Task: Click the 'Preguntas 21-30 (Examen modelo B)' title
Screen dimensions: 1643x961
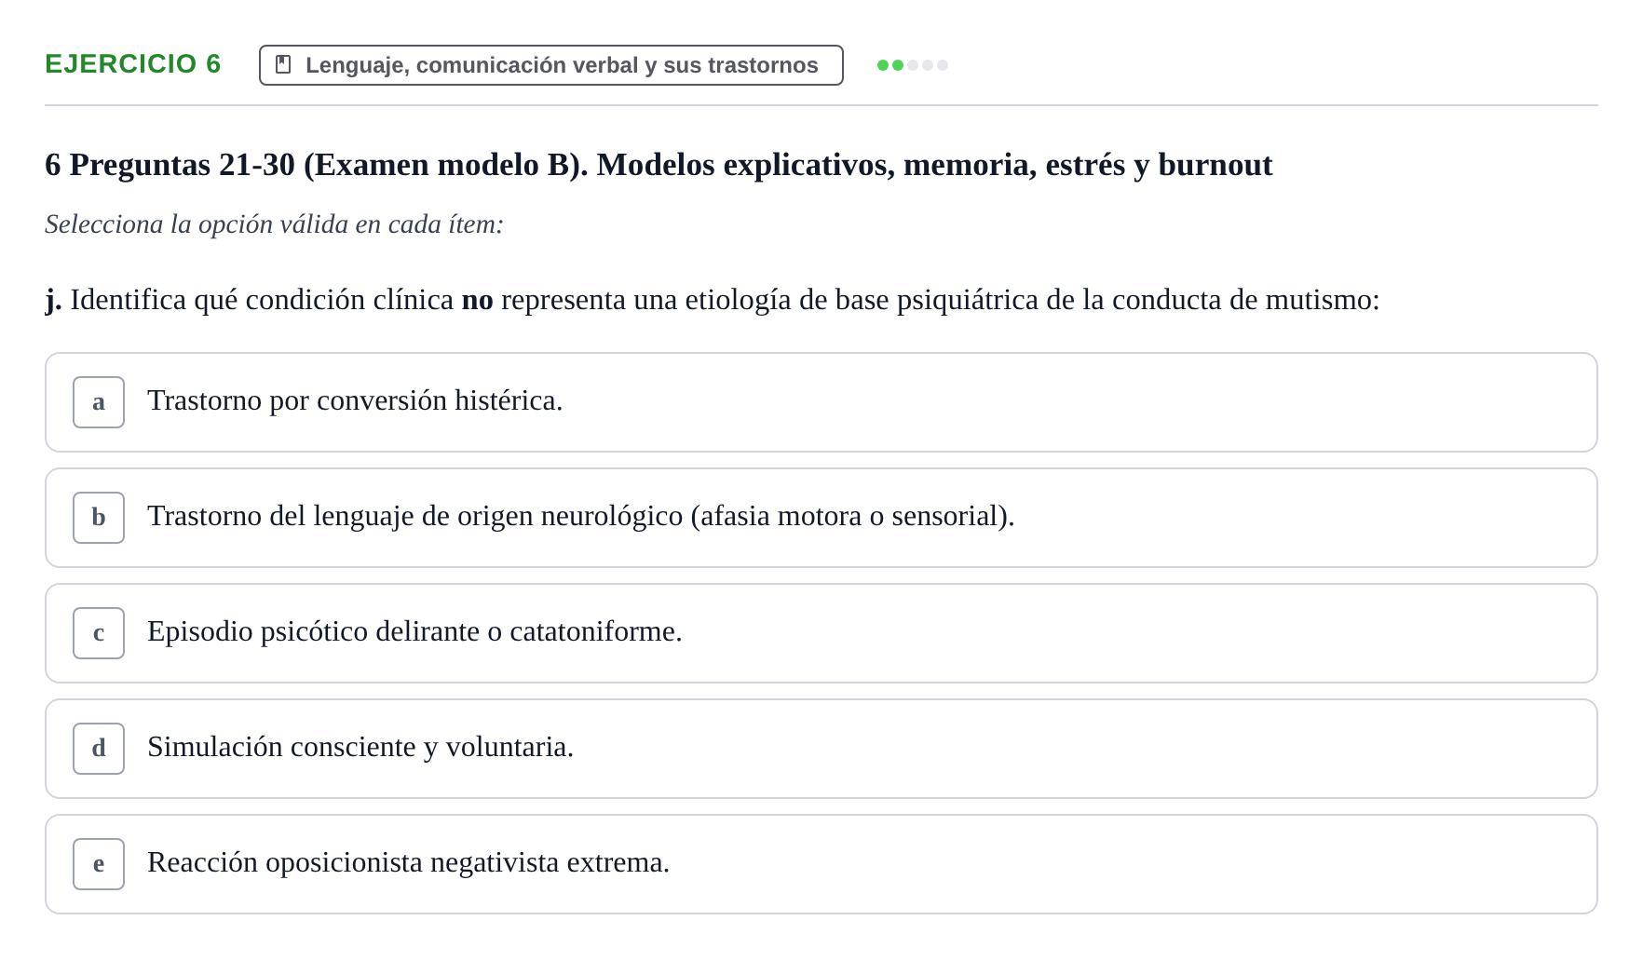Action: click(659, 165)
